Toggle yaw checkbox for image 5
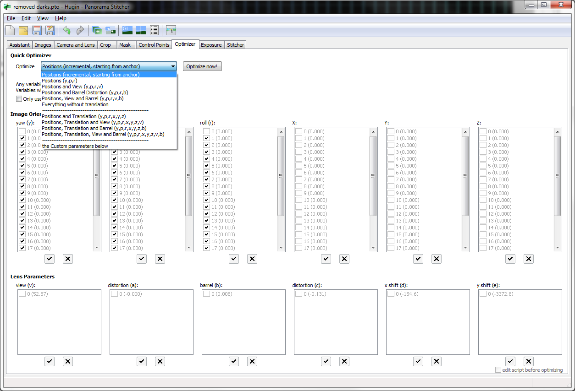 22,166
